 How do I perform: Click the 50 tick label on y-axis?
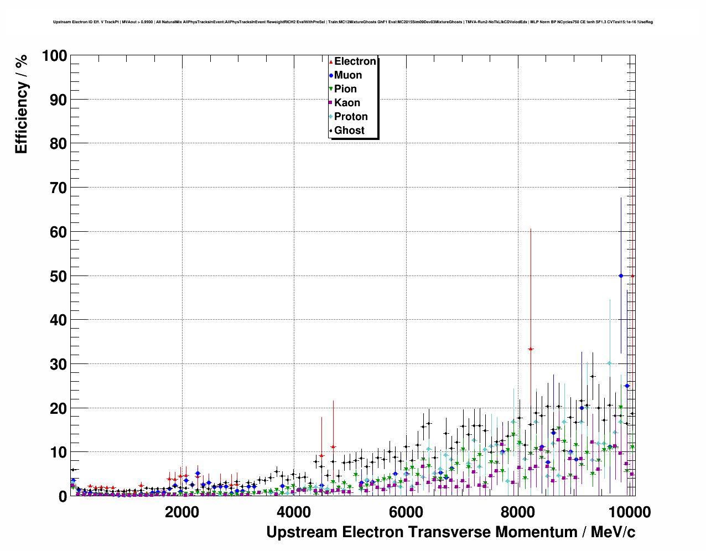click(x=58, y=276)
